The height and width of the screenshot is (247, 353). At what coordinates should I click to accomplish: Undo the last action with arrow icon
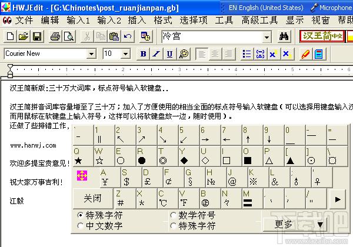pos(128,36)
